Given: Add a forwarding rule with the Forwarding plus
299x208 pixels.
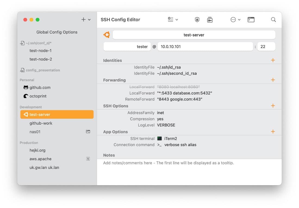Looking at the screenshot, I should click(273, 80).
